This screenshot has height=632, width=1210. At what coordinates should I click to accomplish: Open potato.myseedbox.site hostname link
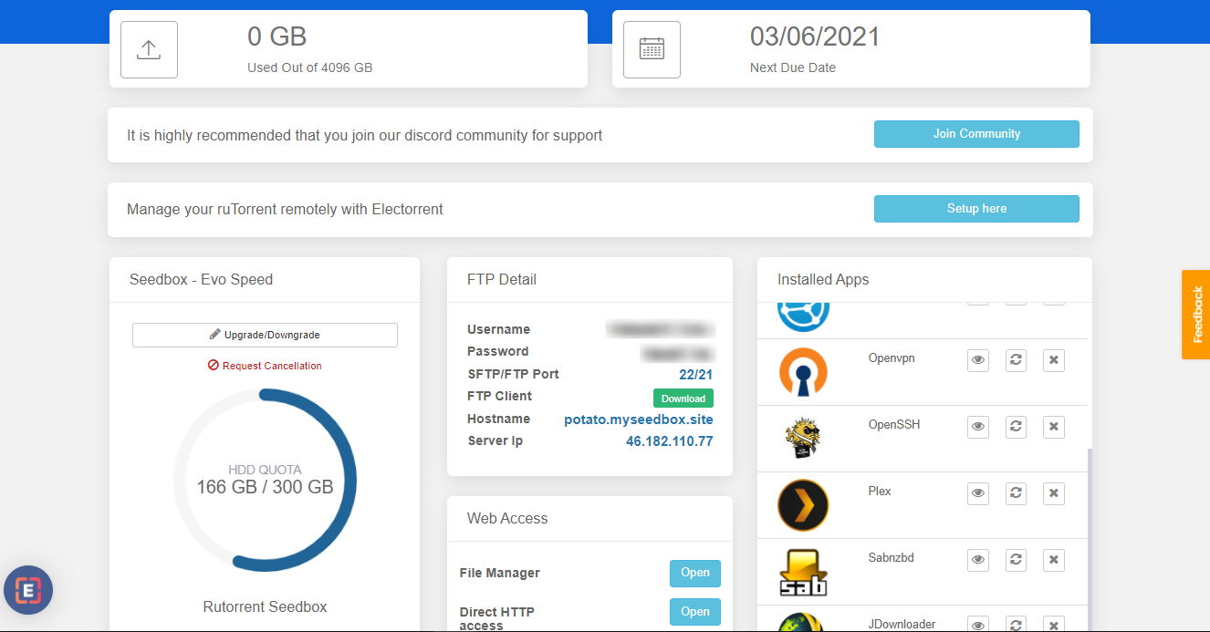click(638, 419)
